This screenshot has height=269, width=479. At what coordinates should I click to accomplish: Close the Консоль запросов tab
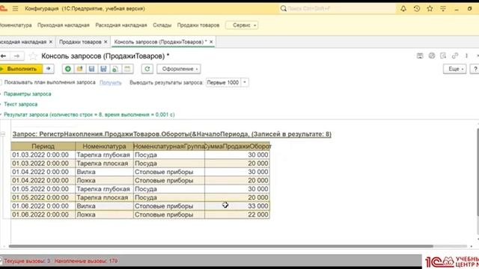click(211, 42)
